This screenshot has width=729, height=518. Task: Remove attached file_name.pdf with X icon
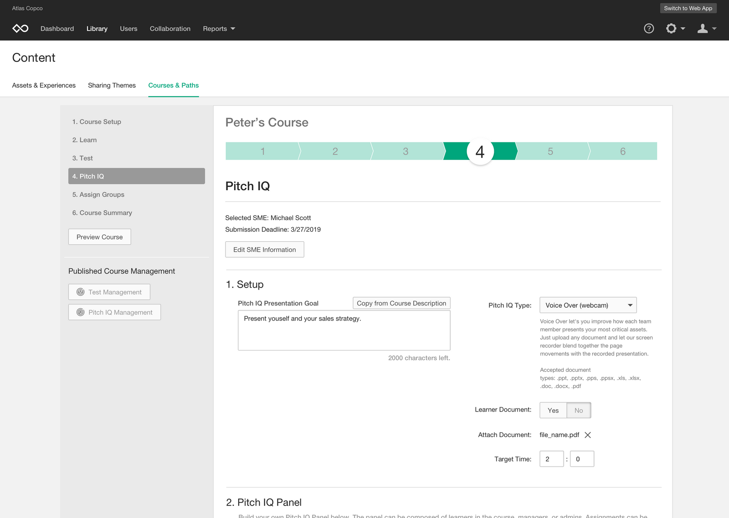[x=588, y=435]
